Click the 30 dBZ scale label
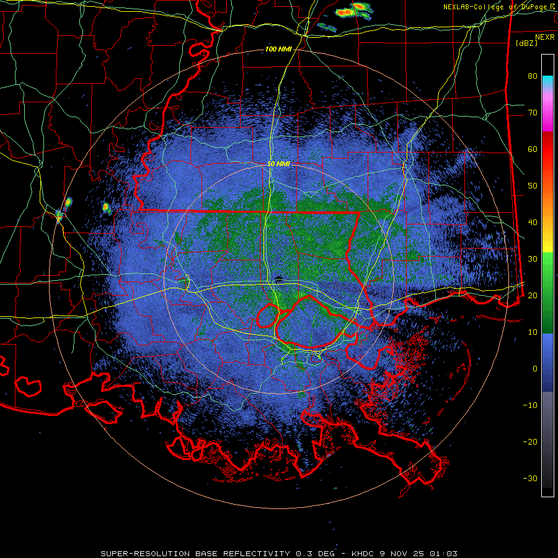The image size is (558, 558). click(533, 259)
